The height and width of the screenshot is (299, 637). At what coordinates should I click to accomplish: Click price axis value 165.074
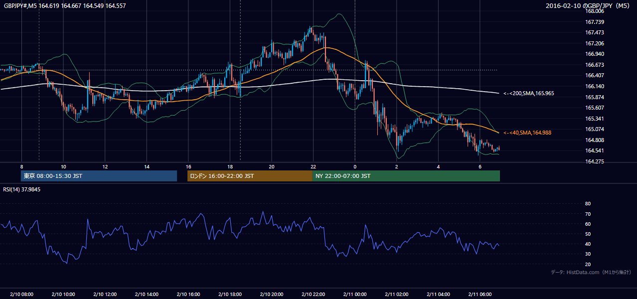595,129
